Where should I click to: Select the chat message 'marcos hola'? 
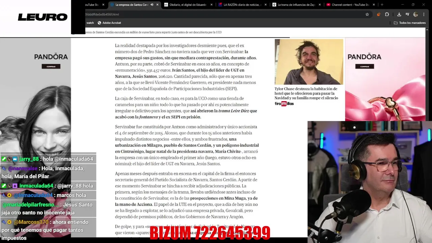click(x=48, y=195)
